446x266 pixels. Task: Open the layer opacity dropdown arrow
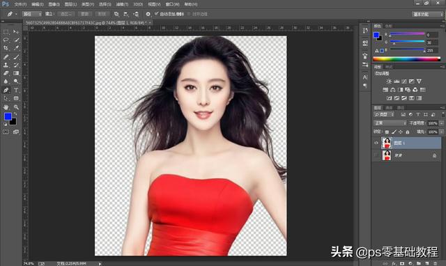tap(441, 123)
